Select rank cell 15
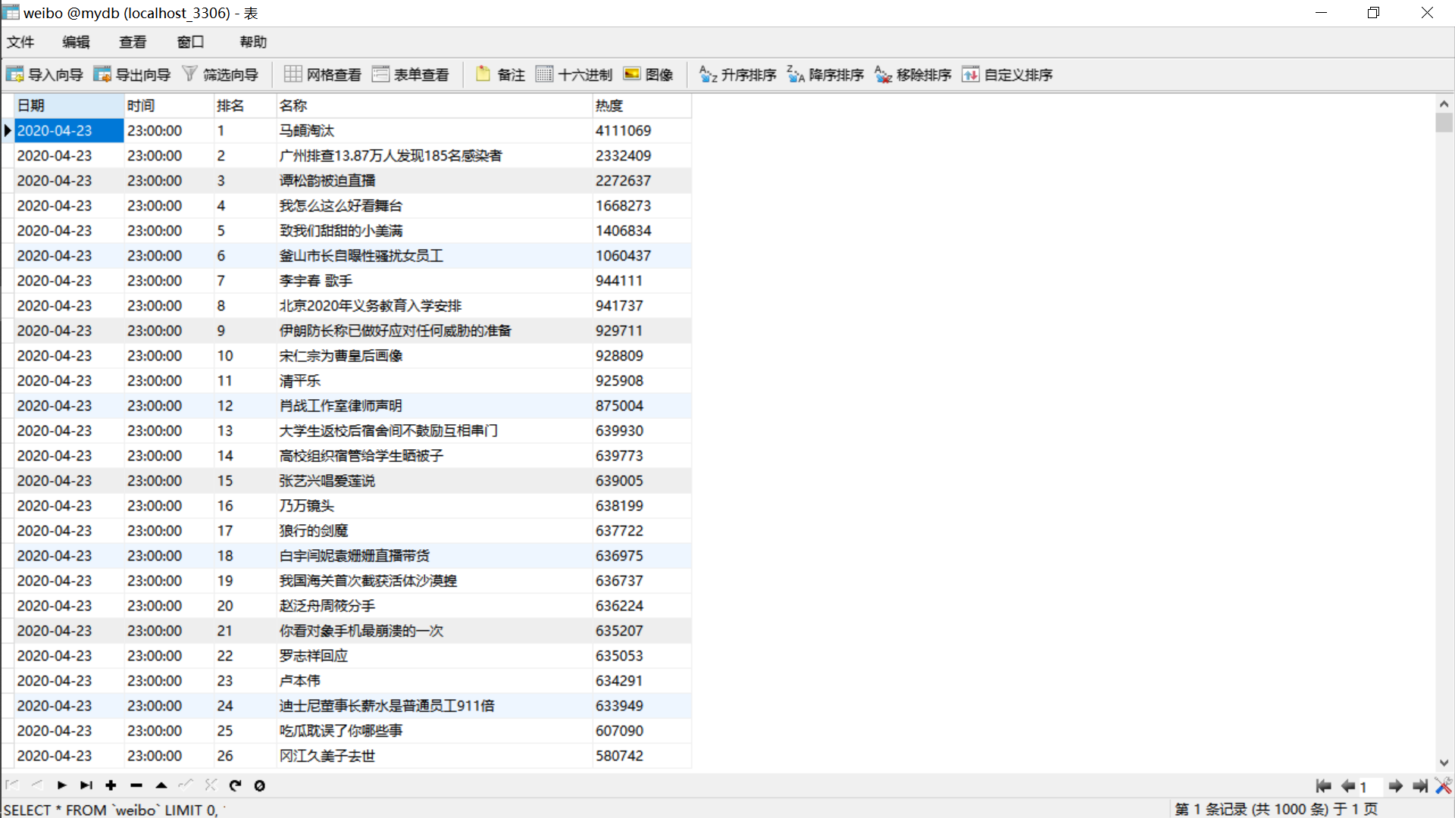 click(x=245, y=480)
